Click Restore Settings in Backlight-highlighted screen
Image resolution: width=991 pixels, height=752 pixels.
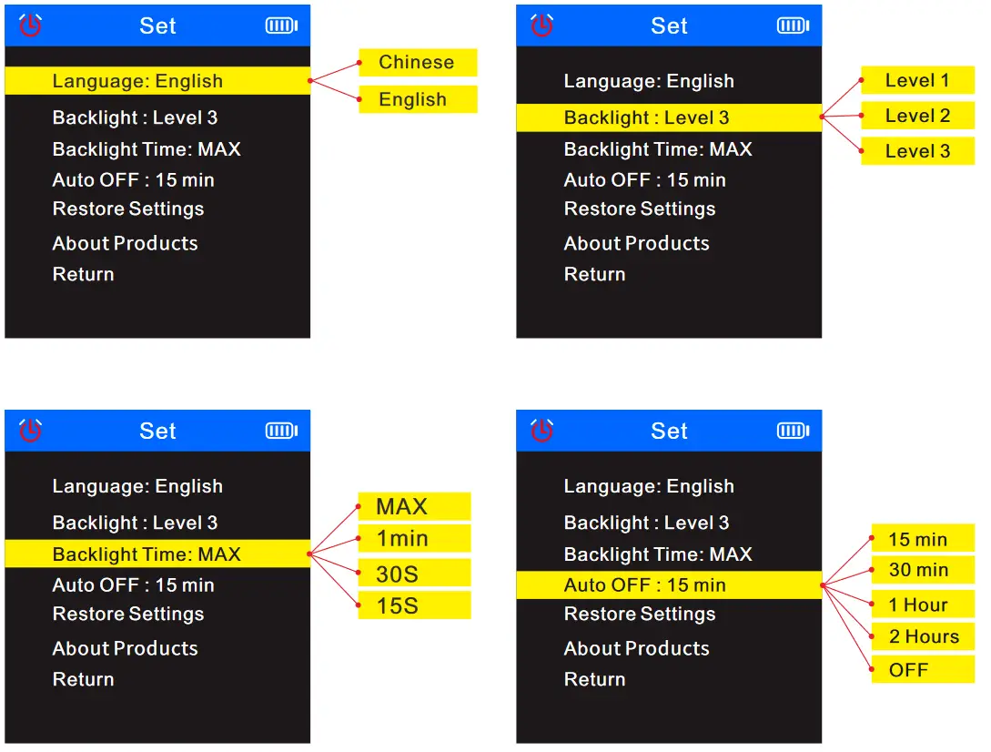click(640, 209)
